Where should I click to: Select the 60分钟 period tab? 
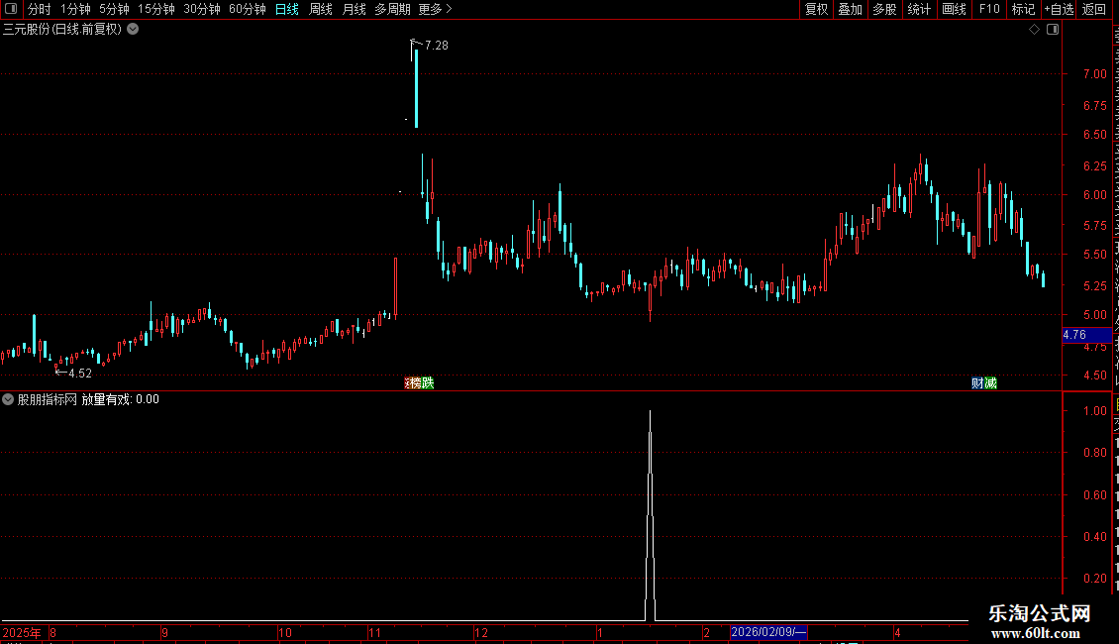click(248, 9)
